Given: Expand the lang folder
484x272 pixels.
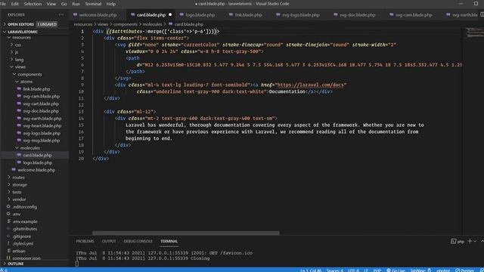Looking at the screenshot, I should pyautogui.click(x=12, y=60).
